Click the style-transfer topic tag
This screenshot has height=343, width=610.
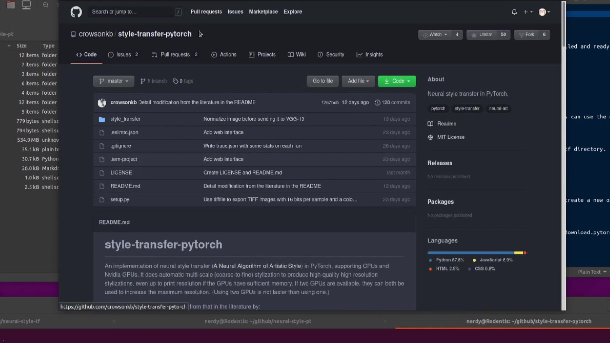coord(467,109)
